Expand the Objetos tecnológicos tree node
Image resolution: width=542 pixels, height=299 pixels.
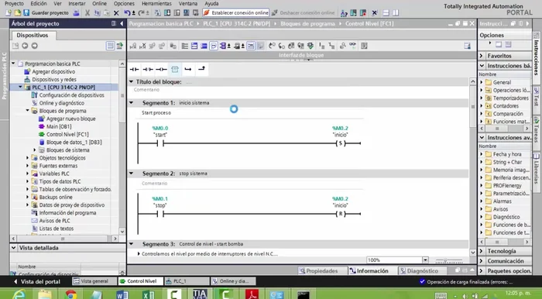pos(28,157)
